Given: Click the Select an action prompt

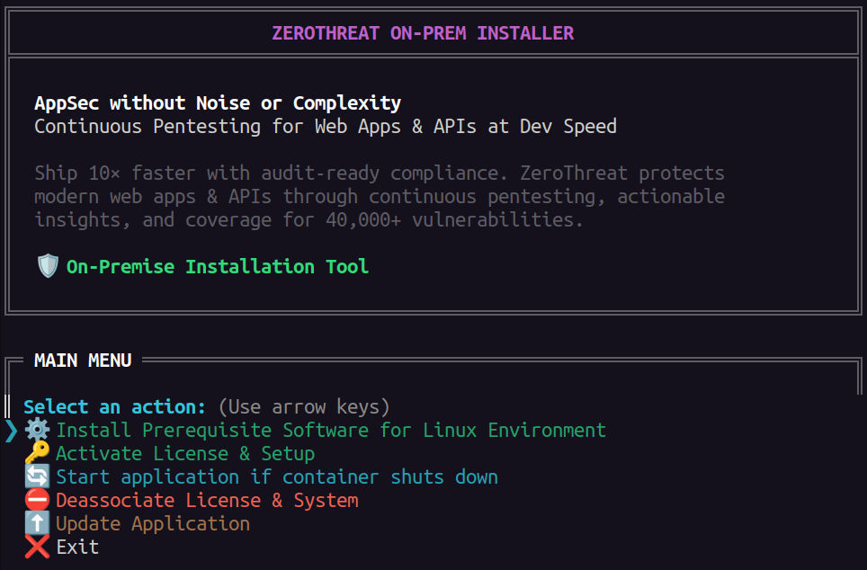Looking at the screenshot, I should click(114, 407).
